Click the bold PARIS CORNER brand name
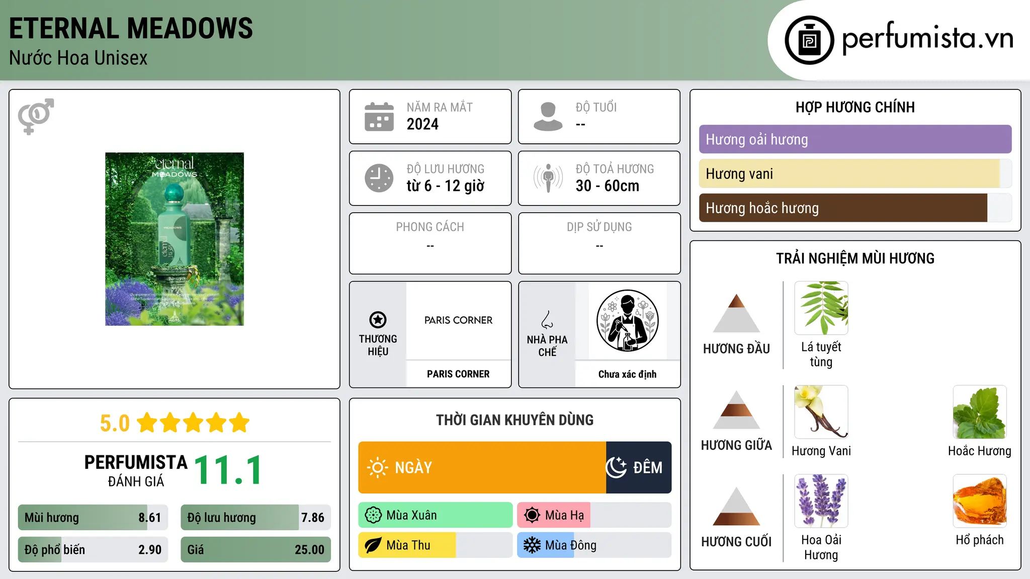The image size is (1030, 579). 458,374
